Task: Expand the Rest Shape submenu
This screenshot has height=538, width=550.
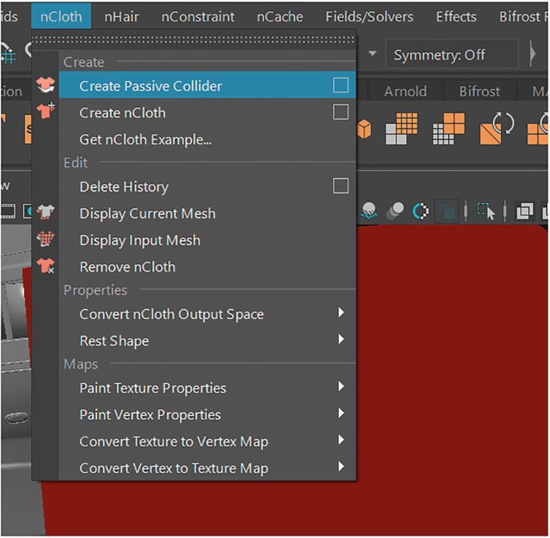Action: click(x=340, y=340)
